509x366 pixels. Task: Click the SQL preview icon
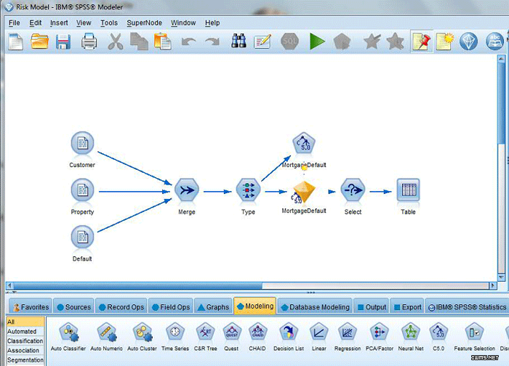[x=289, y=41]
